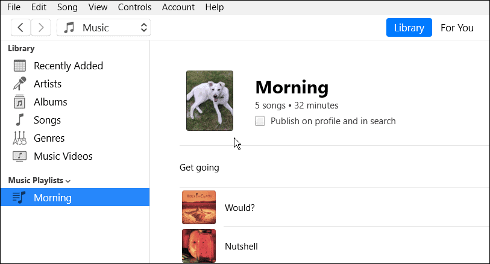Viewport: 490px width, 264px height.
Task: Enable Publish on profile and in search
Action: (260, 121)
